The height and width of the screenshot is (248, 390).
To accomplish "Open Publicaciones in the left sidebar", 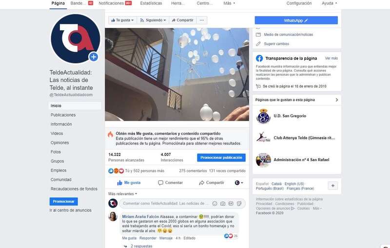I will click(x=63, y=115).
